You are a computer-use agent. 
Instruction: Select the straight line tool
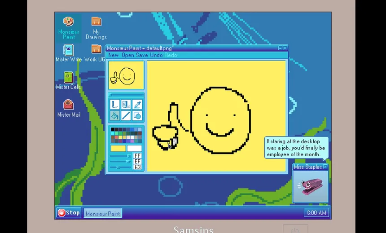126,115
